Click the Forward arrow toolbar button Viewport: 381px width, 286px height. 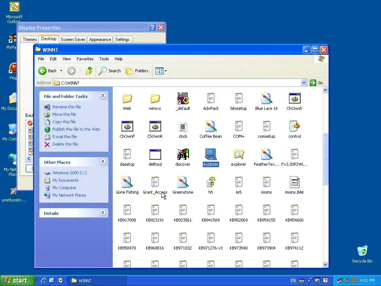coord(71,71)
